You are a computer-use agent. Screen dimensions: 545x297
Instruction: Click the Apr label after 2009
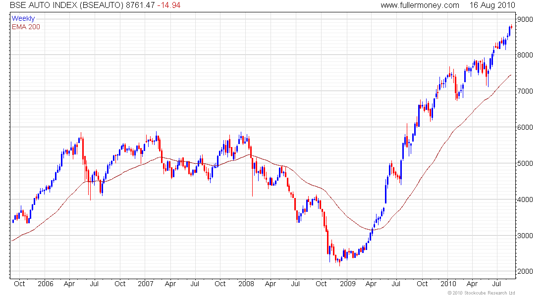pyautogui.click(x=371, y=284)
